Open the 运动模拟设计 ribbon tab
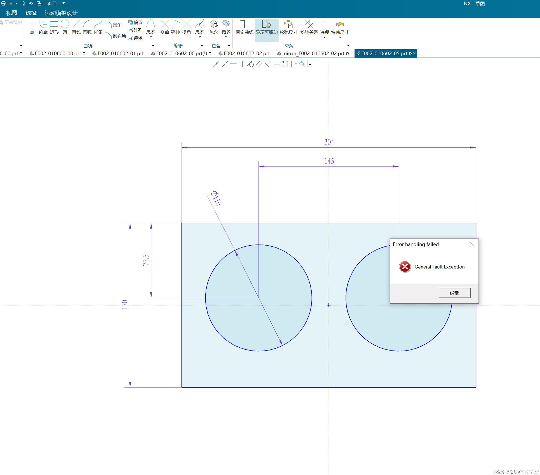The image size is (540, 475). tap(61, 13)
